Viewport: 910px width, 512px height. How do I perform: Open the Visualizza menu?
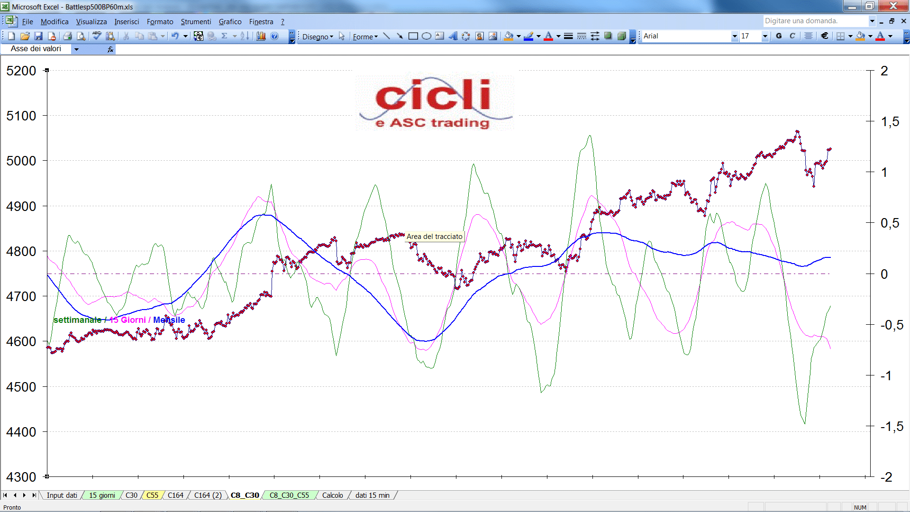91,22
